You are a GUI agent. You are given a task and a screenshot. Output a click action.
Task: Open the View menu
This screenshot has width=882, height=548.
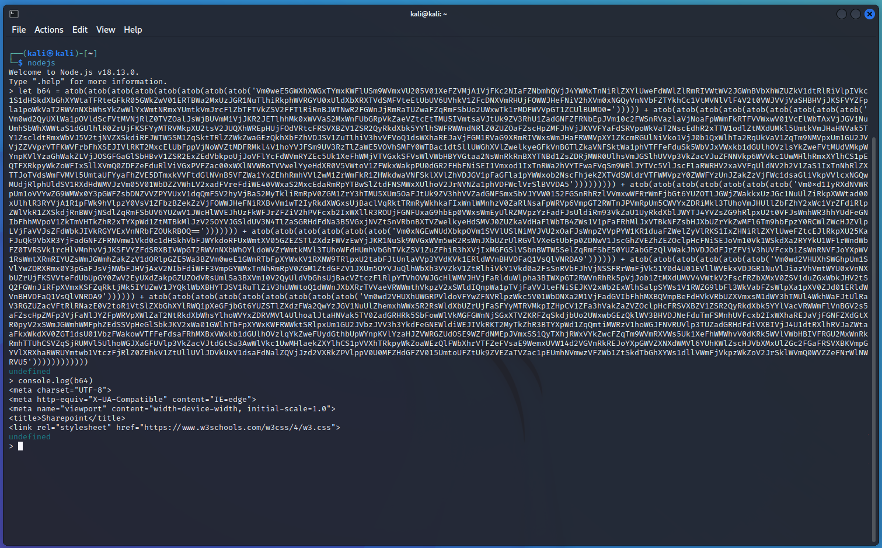106,30
